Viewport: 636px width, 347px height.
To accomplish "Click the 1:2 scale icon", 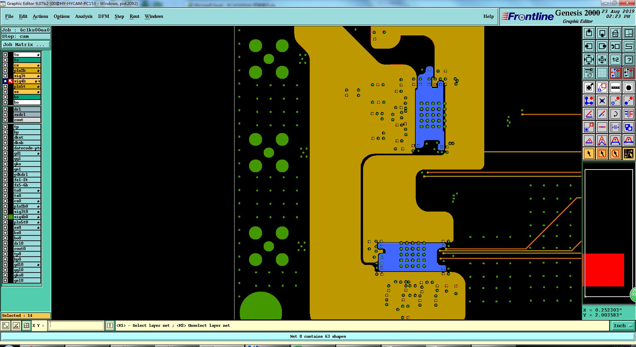I will (x=615, y=60).
